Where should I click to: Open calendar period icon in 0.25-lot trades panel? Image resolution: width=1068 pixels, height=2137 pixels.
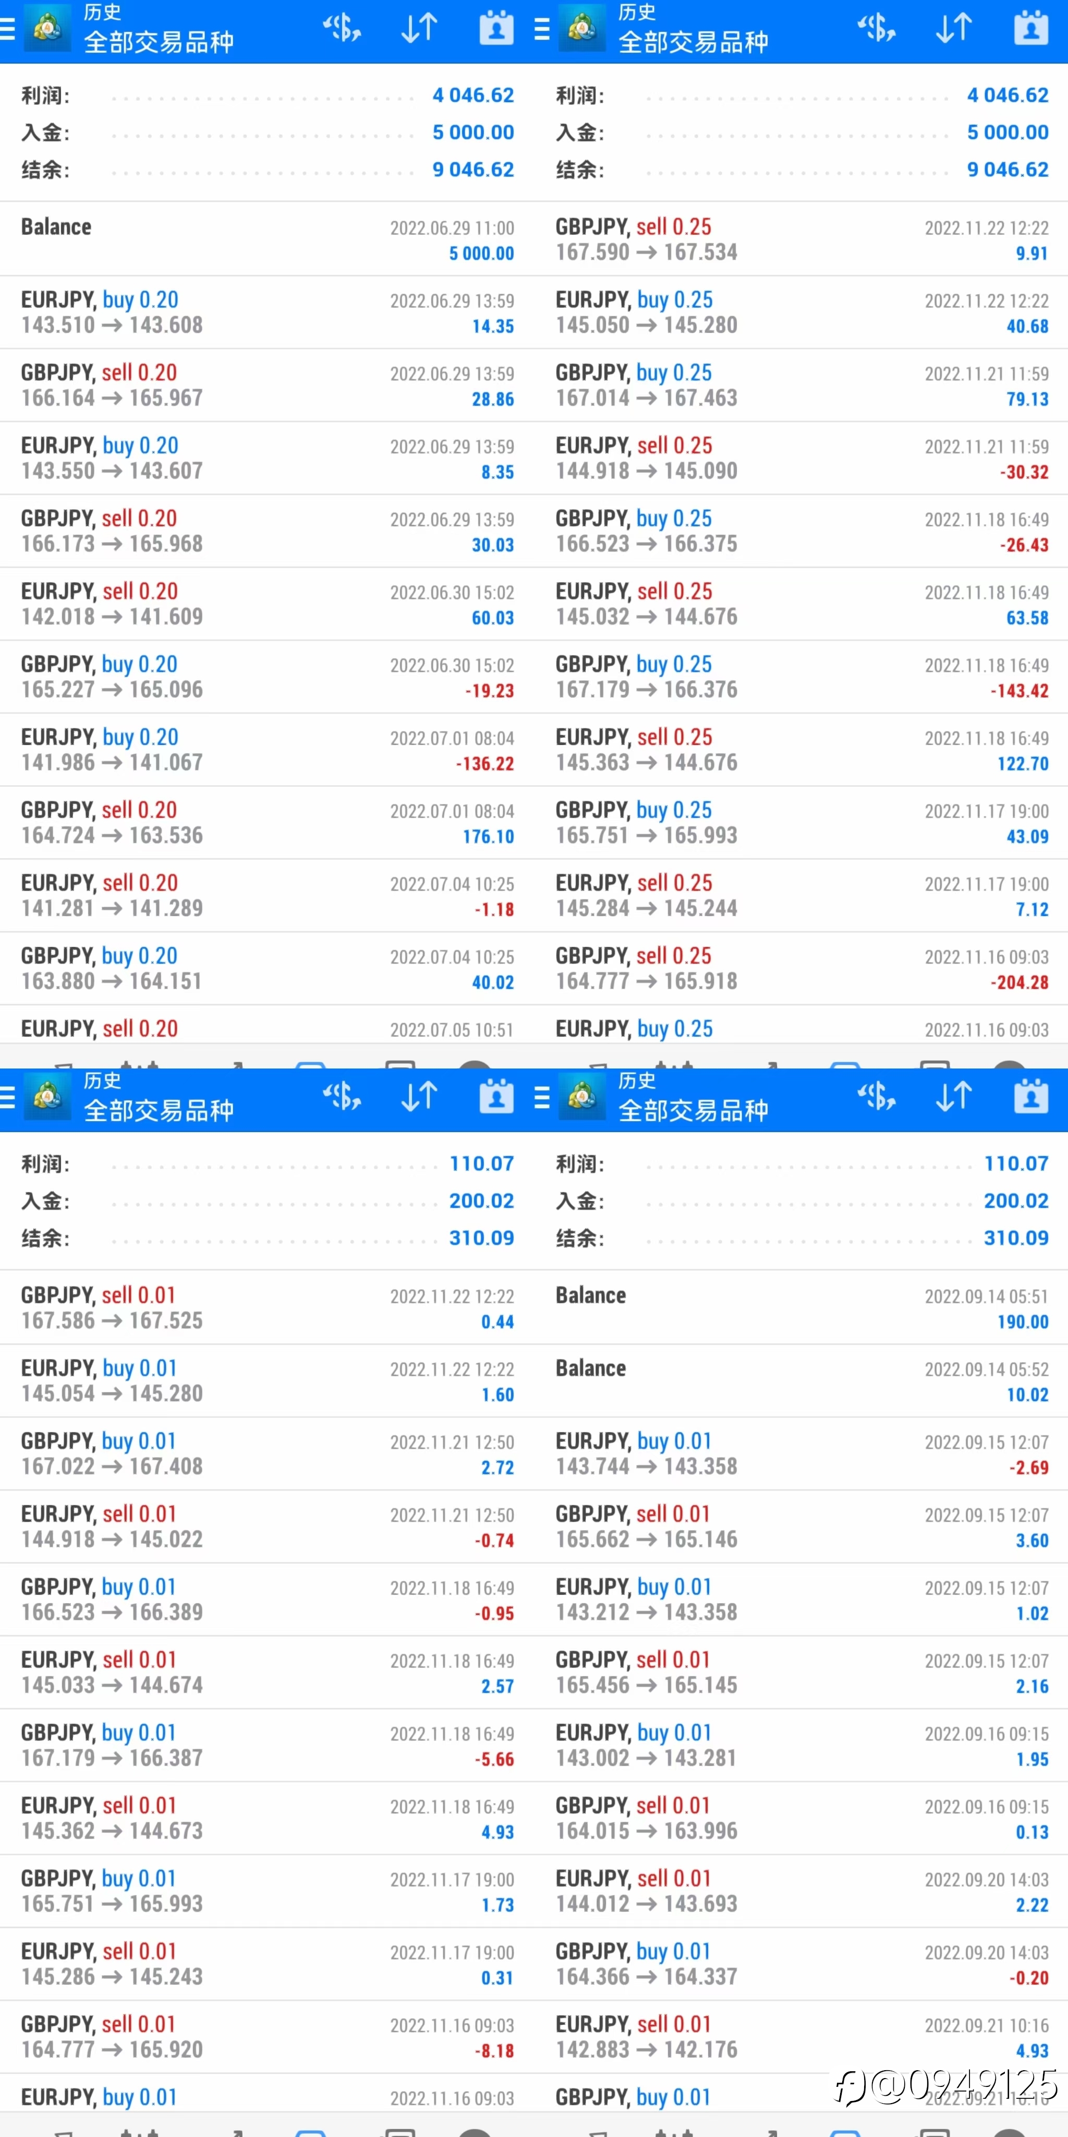pos(1031,28)
